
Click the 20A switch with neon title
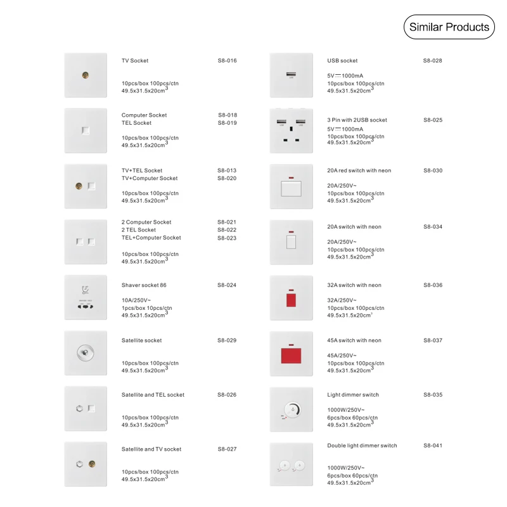(x=354, y=227)
